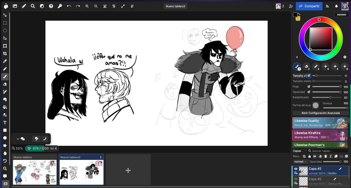Open Abrir Configuración Avanzada
The height and width of the screenshot is (188, 351).
tap(321, 113)
